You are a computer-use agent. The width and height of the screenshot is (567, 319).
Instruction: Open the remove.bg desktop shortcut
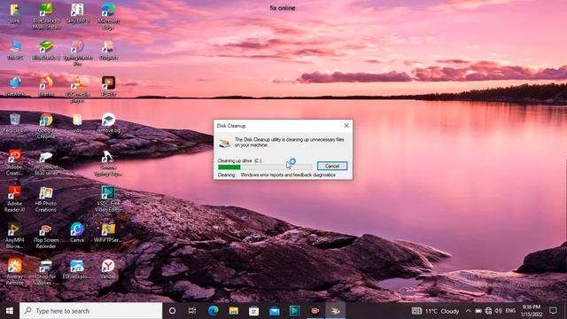(x=108, y=123)
